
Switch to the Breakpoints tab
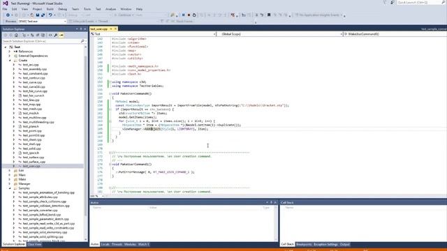pos(304,245)
